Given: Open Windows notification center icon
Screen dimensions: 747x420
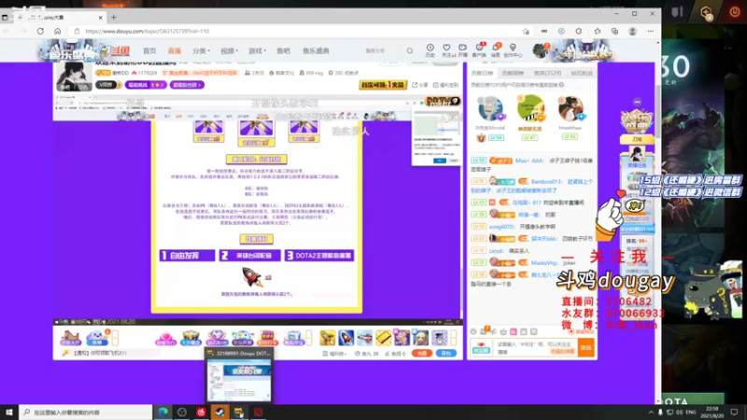Looking at the screenshot, I should [734, 412].
